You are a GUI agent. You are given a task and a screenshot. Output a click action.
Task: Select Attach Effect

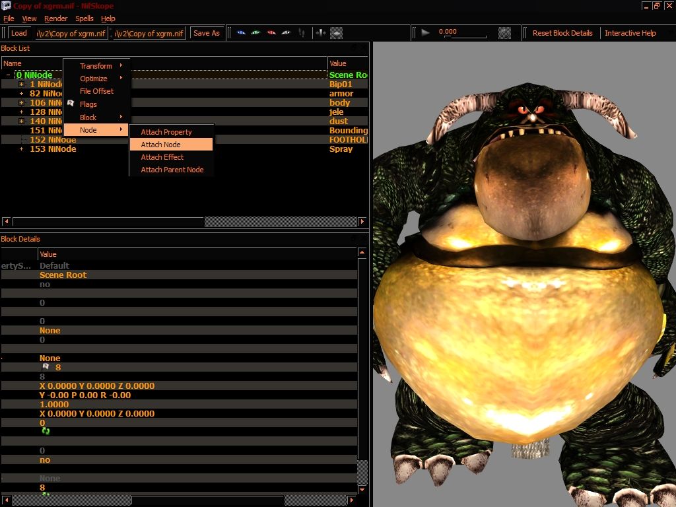[172, 157]
